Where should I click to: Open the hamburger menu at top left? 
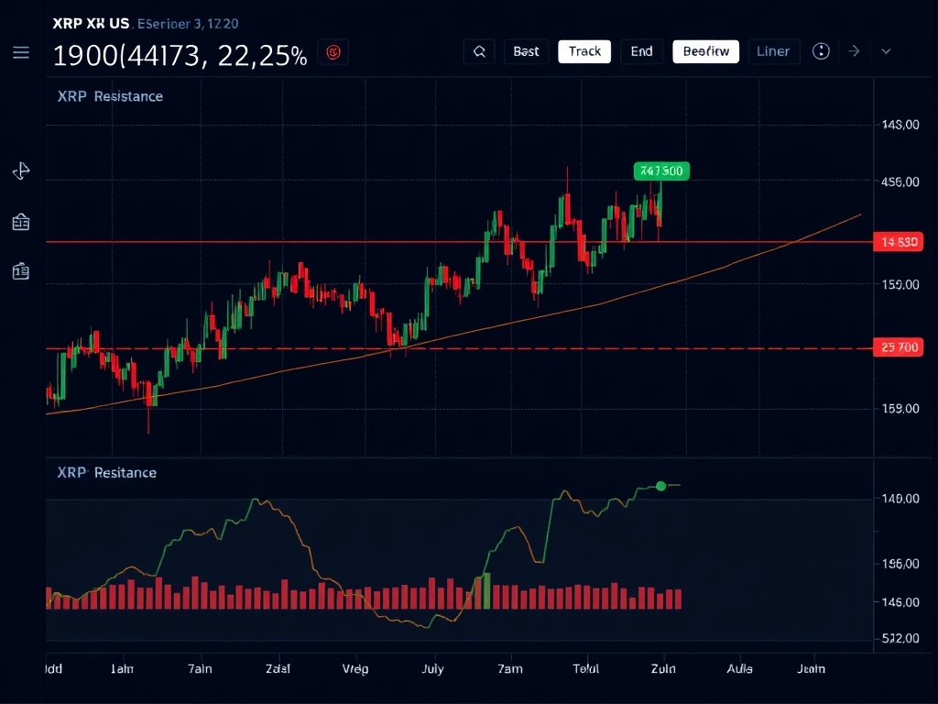pos(21,53)
